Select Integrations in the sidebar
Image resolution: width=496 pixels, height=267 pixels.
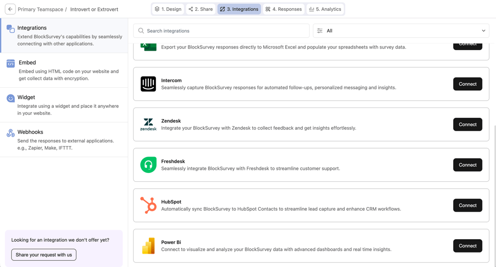(x=64, y=36)
